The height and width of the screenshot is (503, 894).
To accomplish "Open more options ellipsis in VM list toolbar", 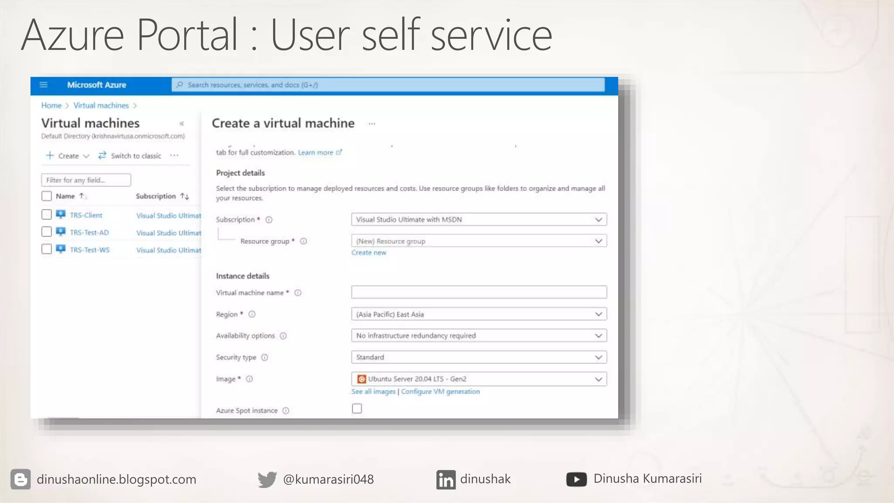I will click(x=174, y=155).
